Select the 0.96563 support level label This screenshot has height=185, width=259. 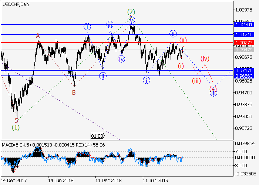(244, 75)
